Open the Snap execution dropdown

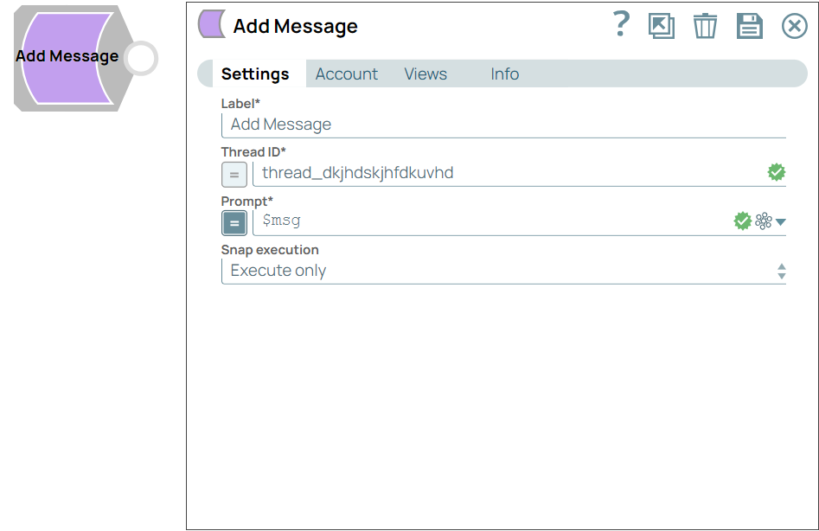[x=502, y=271]
